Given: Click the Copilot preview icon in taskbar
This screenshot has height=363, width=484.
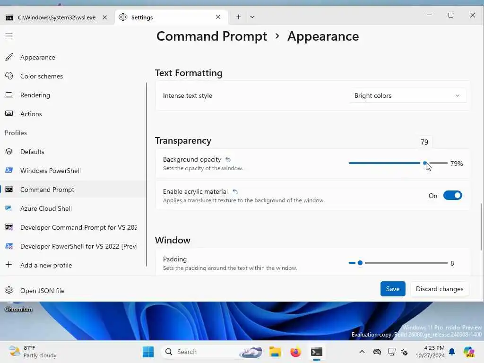Looking at the screenshot, I should 469,352.
